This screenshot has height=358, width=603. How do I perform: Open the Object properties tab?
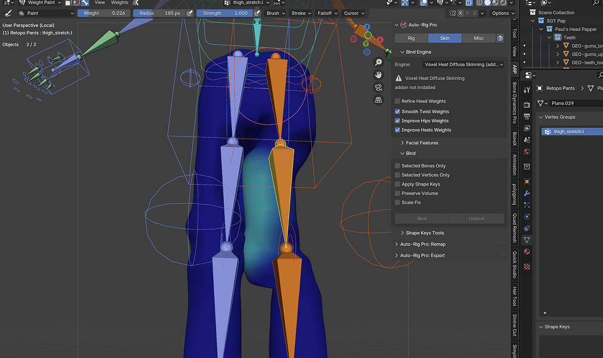tap(527, 182)
